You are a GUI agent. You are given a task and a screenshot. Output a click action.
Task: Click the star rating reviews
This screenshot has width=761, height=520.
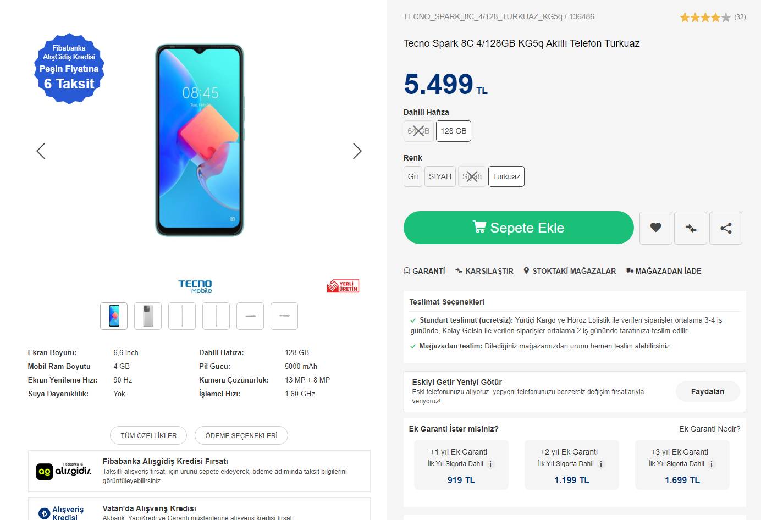click(705, 18)
